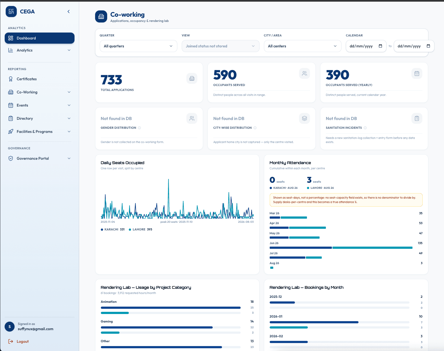
Task: Expand the Governance Portal section
Action: pyautogui.click(x=39, y=158)
